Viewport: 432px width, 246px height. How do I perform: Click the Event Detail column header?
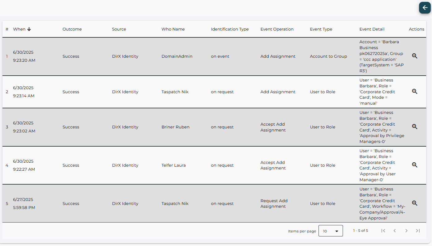[x=372, y=29]
